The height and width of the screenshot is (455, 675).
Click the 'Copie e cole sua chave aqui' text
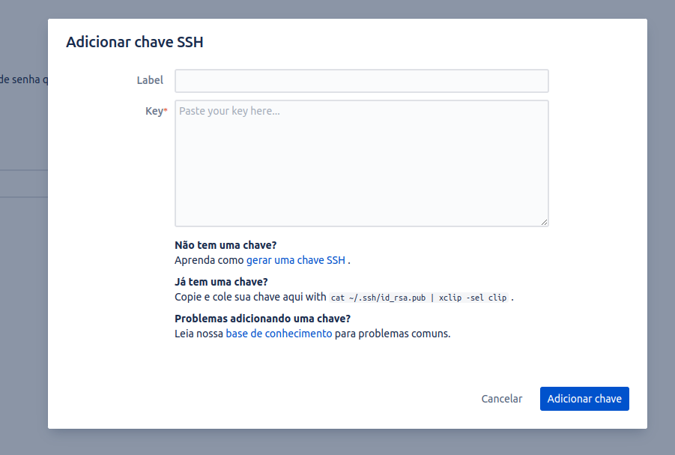coord(239,297)
